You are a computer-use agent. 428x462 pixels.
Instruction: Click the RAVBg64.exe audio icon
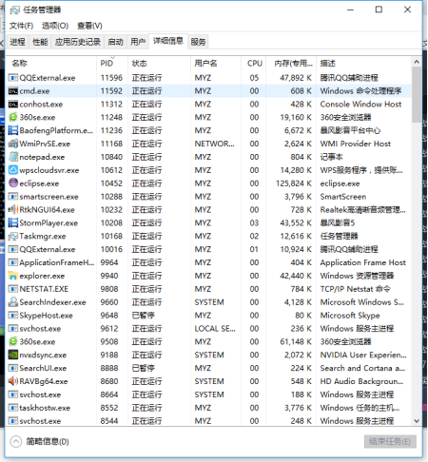12,381
